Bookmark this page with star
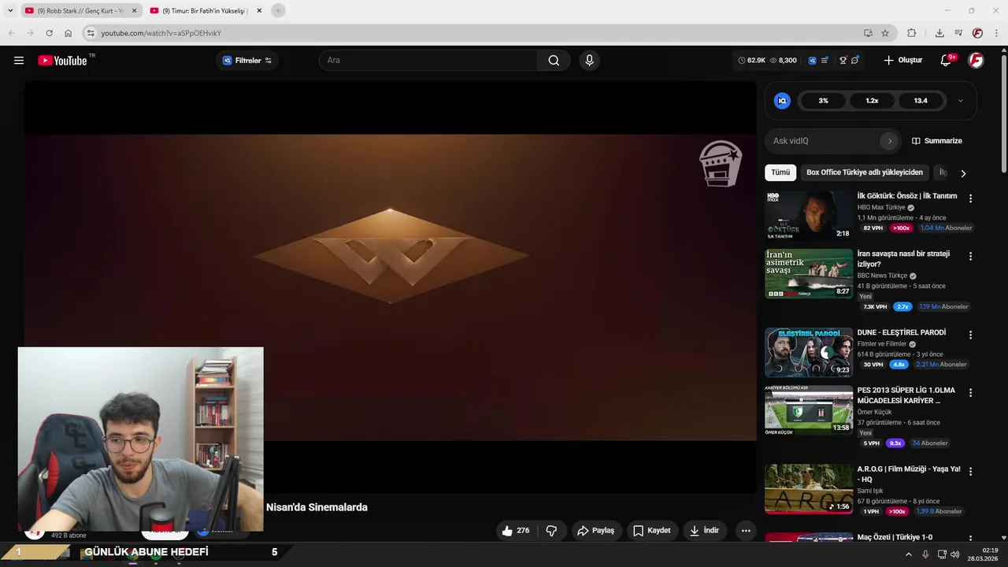The height and width of the screenshot is (567, 1008). point(885,33)
